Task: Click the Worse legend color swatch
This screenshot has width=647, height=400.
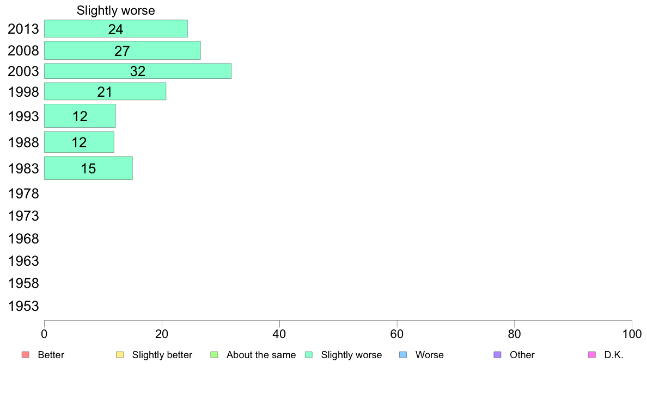Action: point(403,355)
